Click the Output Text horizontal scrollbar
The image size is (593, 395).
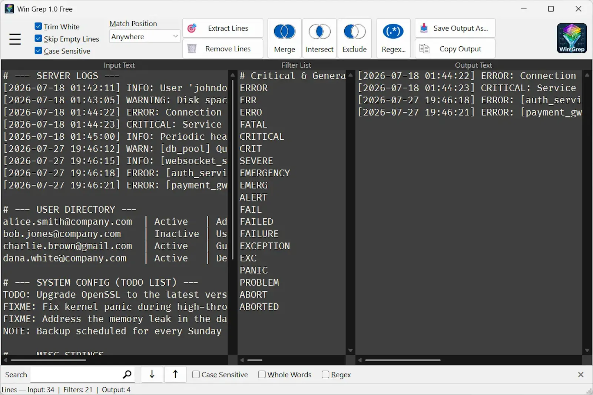click(402, 360)
